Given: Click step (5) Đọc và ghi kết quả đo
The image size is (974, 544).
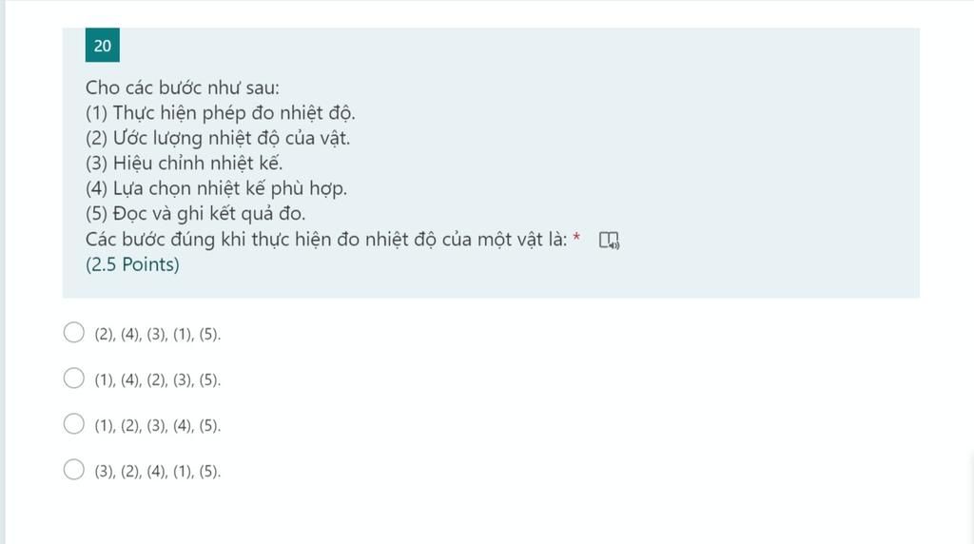Looking at the screenshot, I should pos(196,214).
